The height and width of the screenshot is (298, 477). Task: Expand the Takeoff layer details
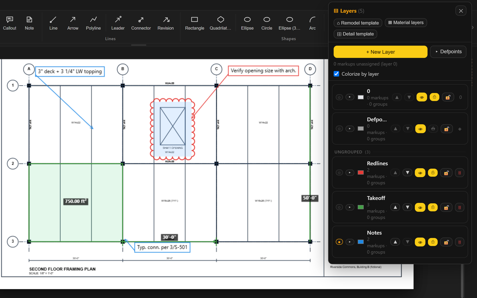click(x=350, y=207)
